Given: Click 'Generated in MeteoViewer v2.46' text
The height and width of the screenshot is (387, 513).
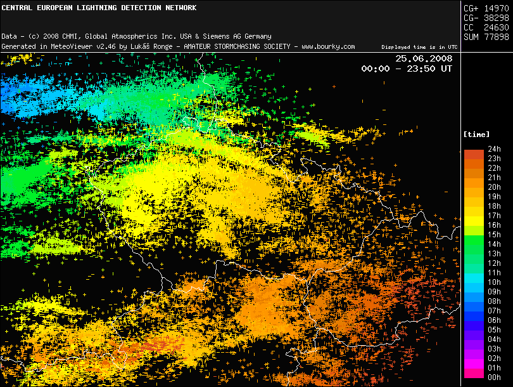Looking at the screenshot, I should pos(58,46).
